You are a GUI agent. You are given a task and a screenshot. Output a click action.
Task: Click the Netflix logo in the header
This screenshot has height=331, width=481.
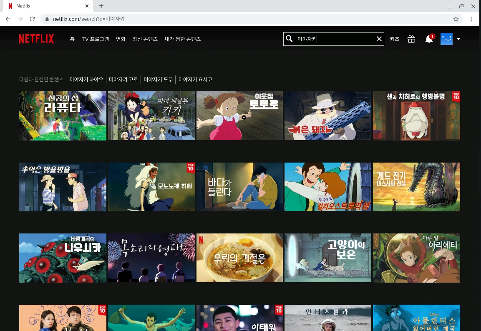pos(37,39)
